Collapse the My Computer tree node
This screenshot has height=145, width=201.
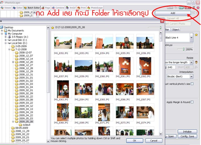pyautogui.click(x=2, y=33)
